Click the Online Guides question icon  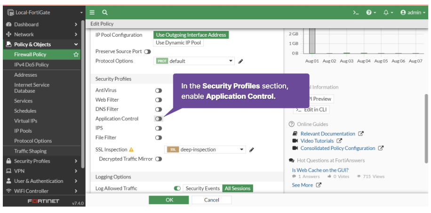(x=291, y=124)
